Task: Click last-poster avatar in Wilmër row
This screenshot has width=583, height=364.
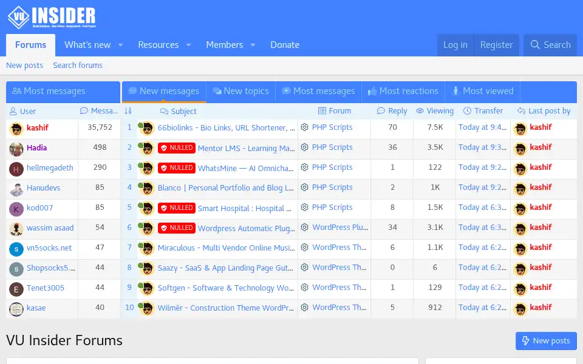Action: [520, 309]
